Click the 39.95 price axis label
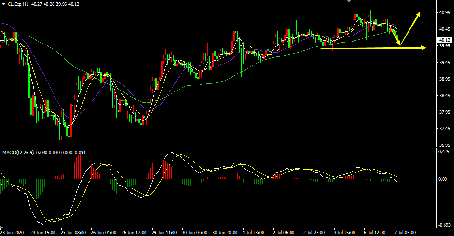Screen dimensions: 454x236 [445, 45]
